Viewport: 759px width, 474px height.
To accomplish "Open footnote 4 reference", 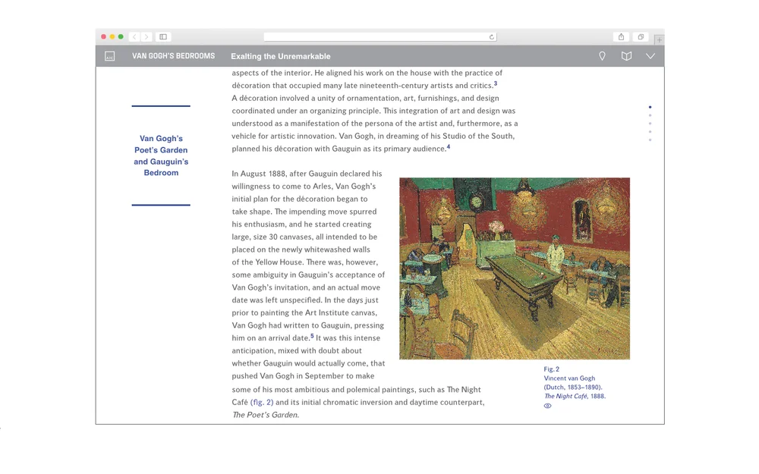I will tap(449, 146).
